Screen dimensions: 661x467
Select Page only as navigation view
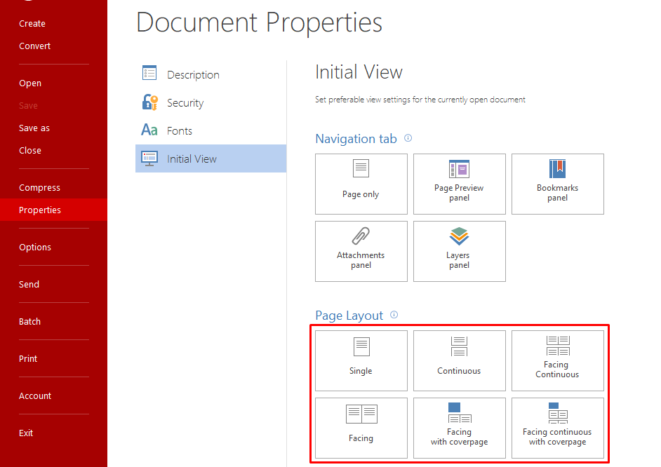pos(361,184)
